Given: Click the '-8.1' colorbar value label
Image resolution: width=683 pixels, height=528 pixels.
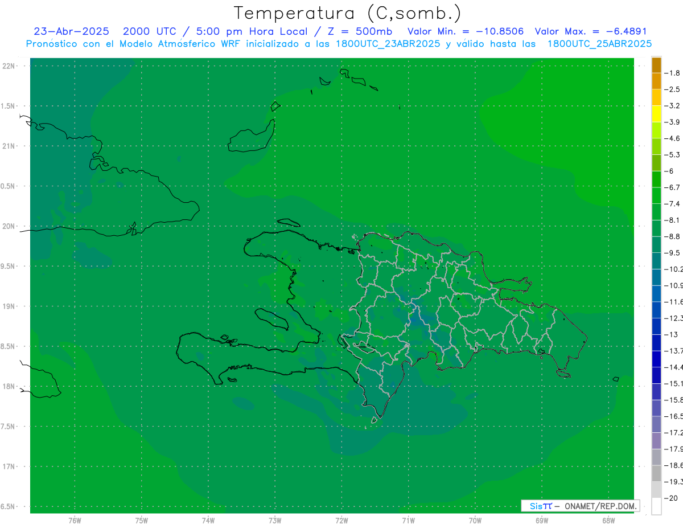Looking at the screenshot, I should pos(673,220).
